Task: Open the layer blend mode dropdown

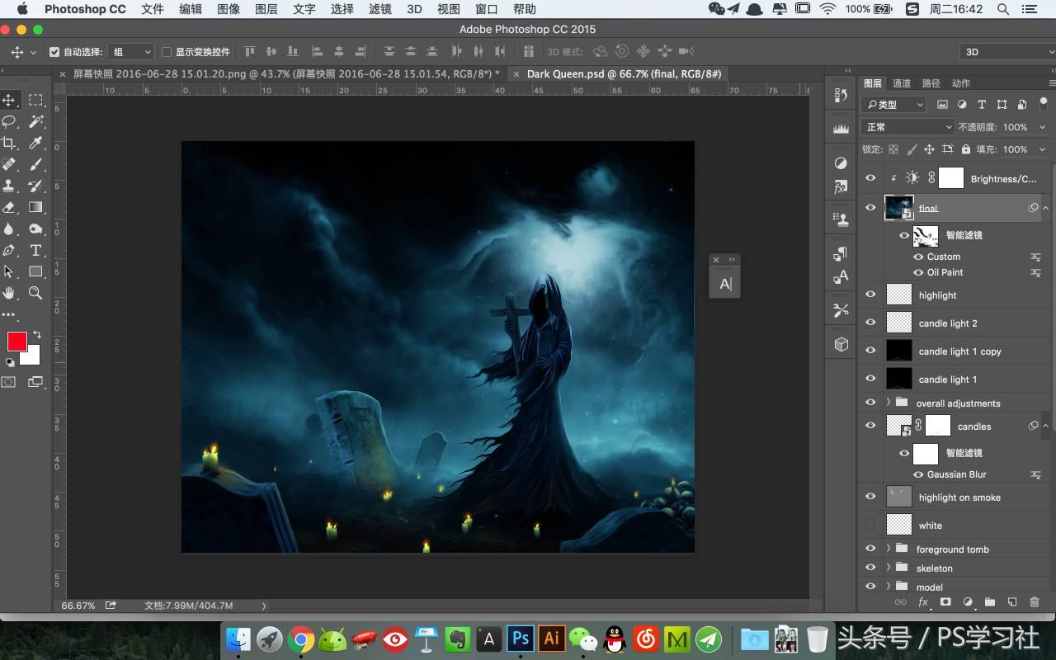Action: 907,126
